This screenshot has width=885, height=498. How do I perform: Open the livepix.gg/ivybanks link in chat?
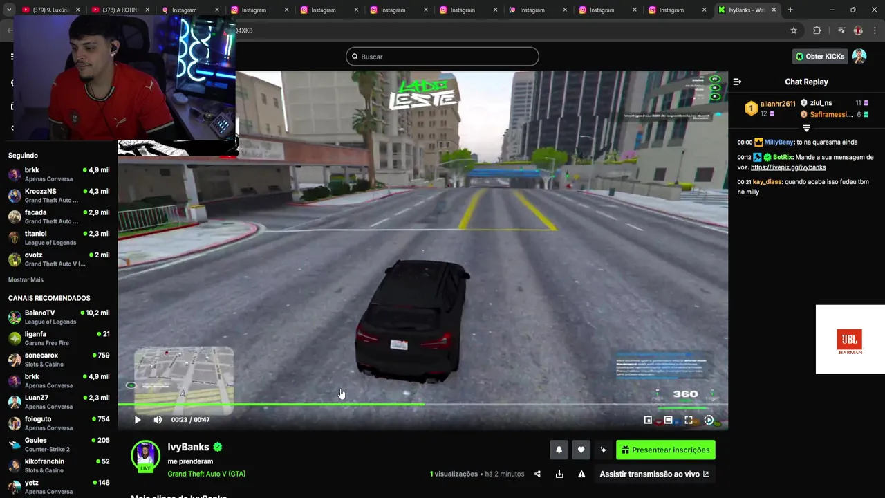pos(788,167)
